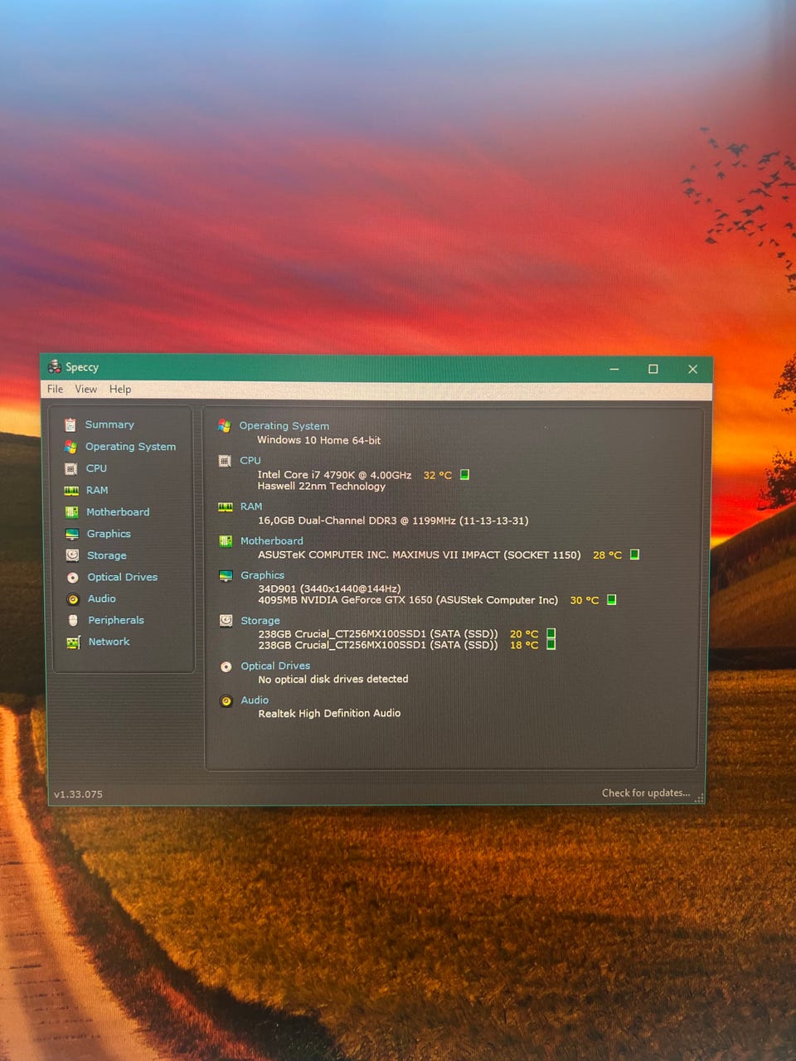The image size is (796, 1061).
Task: Click the Graphics monitor icon in sidebar
Action: coord(72,534)
